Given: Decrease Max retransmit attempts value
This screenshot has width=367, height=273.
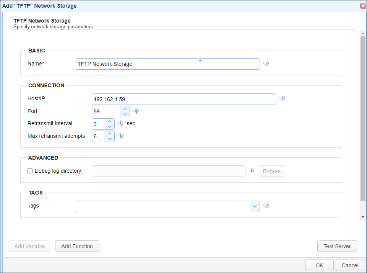Looking at the screenshot, I should tap(110, 139).
